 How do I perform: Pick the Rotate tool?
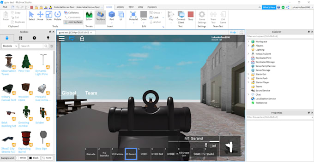click(x=58, y=16)
